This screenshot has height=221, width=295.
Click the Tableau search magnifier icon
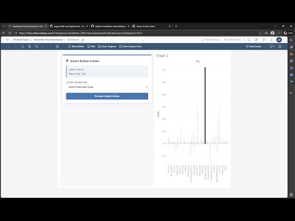click(x=249, y=40)
